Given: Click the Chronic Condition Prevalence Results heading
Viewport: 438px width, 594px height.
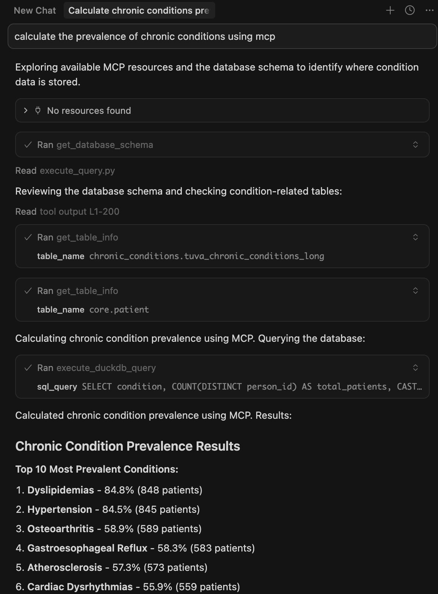Looking at the screenshot, I should click(x=128, y=446).
